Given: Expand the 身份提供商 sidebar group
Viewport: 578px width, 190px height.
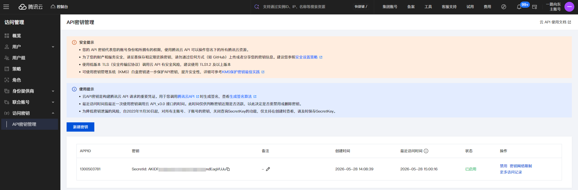Looking at the screenshot, I should [30, 91].
